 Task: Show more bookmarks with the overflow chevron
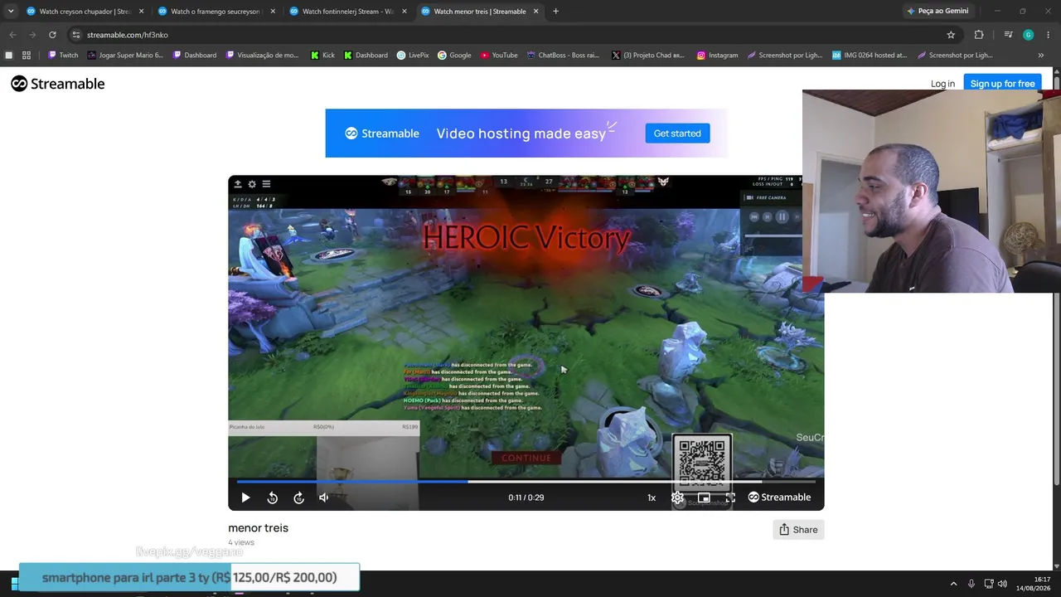pyautogui.click(x=1041, y=56)
